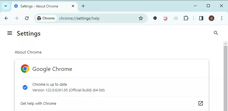
Task: Open the gray list extension icon
Action: [176, 18]
